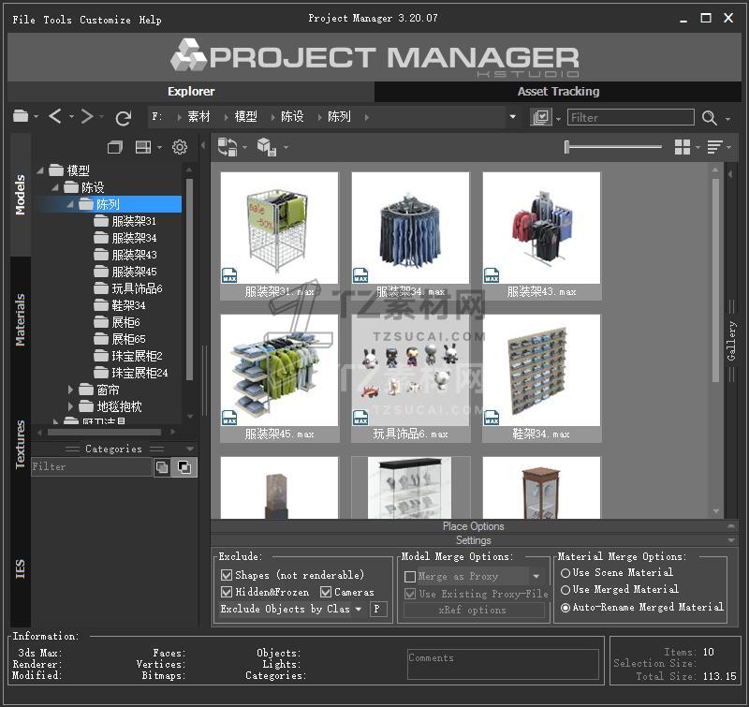749x707 pixels.
Task: Open the vertical Materials side tab
Action: (21, 319)
